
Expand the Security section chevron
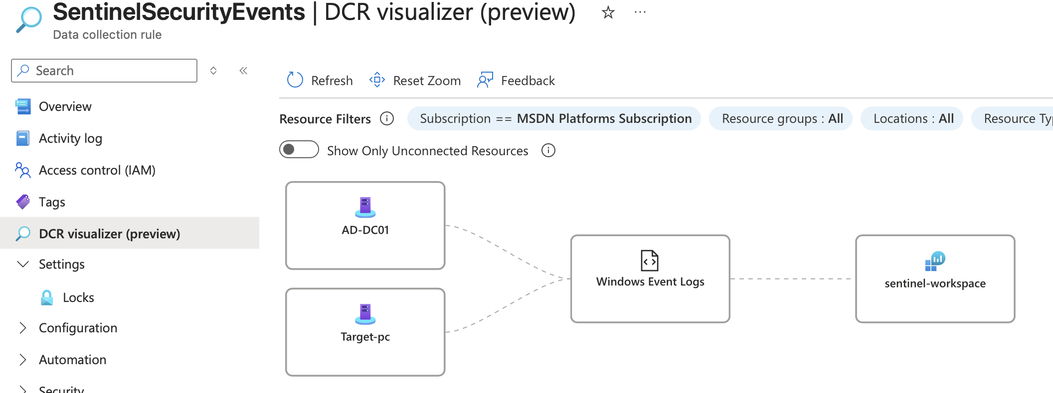coord(23,389)
